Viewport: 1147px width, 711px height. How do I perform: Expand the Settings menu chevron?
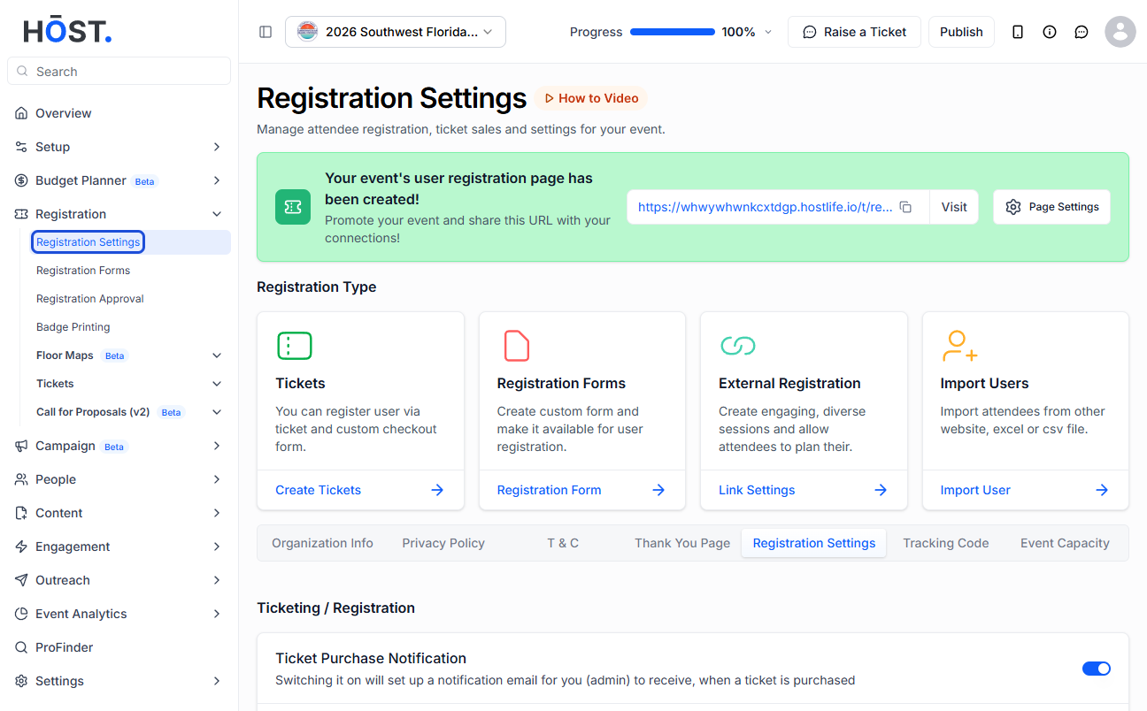click(217, 681)
